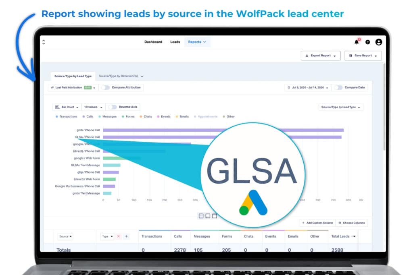Click Transactions column header
The height and width of the screenshot is (275, 413).
pyautogui.click(x=152, y=236)
